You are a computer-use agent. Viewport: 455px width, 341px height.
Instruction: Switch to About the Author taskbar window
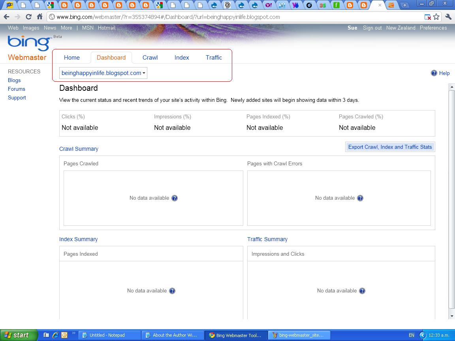click(172, 335)
